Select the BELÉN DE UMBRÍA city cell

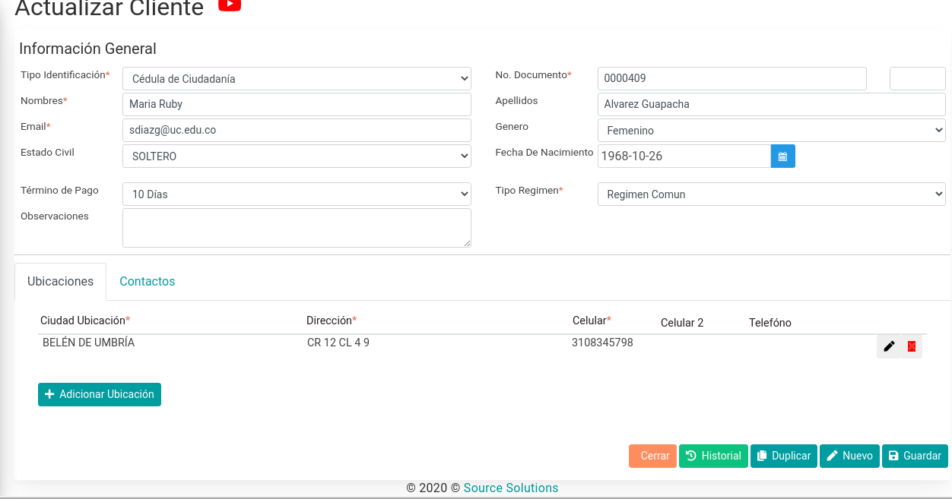point(88,343)
